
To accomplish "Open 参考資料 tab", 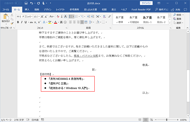I will (74, 10).
